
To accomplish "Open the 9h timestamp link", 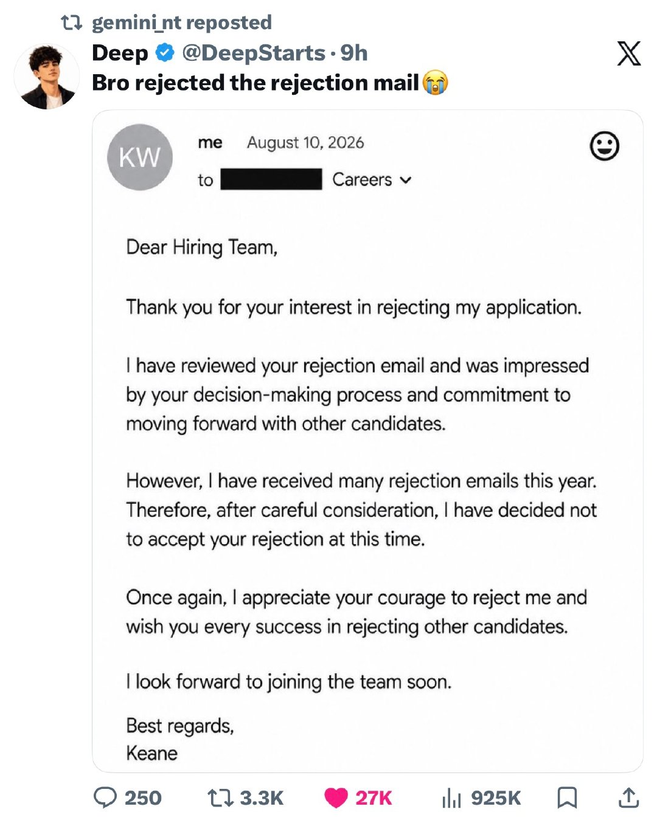I will pyautogui.click(x=353, y=53).
